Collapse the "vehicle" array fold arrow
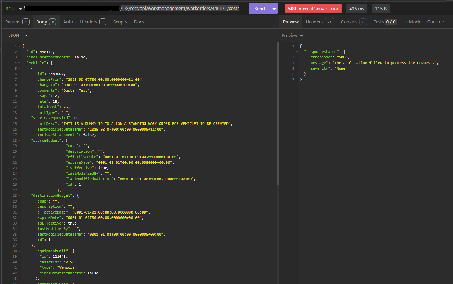 tap(19, 63)
